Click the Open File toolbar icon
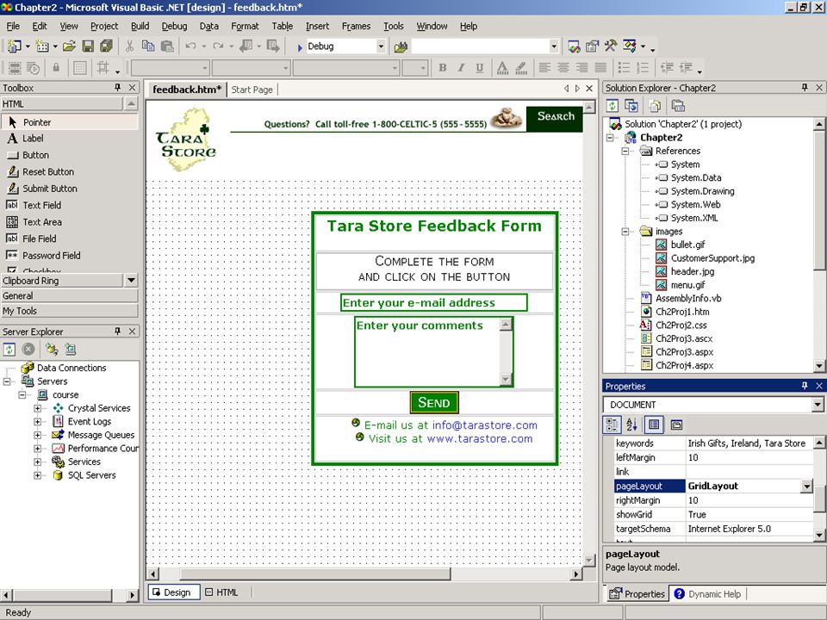 (x=69, y=46)
